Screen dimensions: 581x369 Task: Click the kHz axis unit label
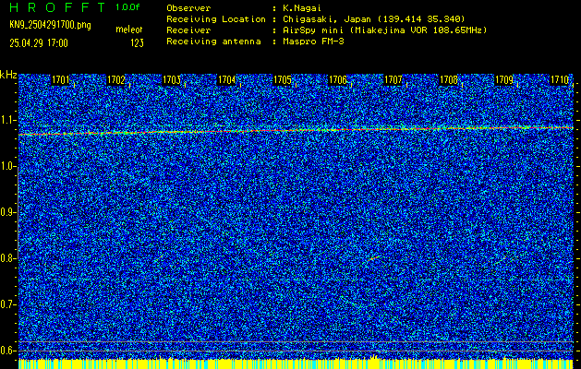8,75
